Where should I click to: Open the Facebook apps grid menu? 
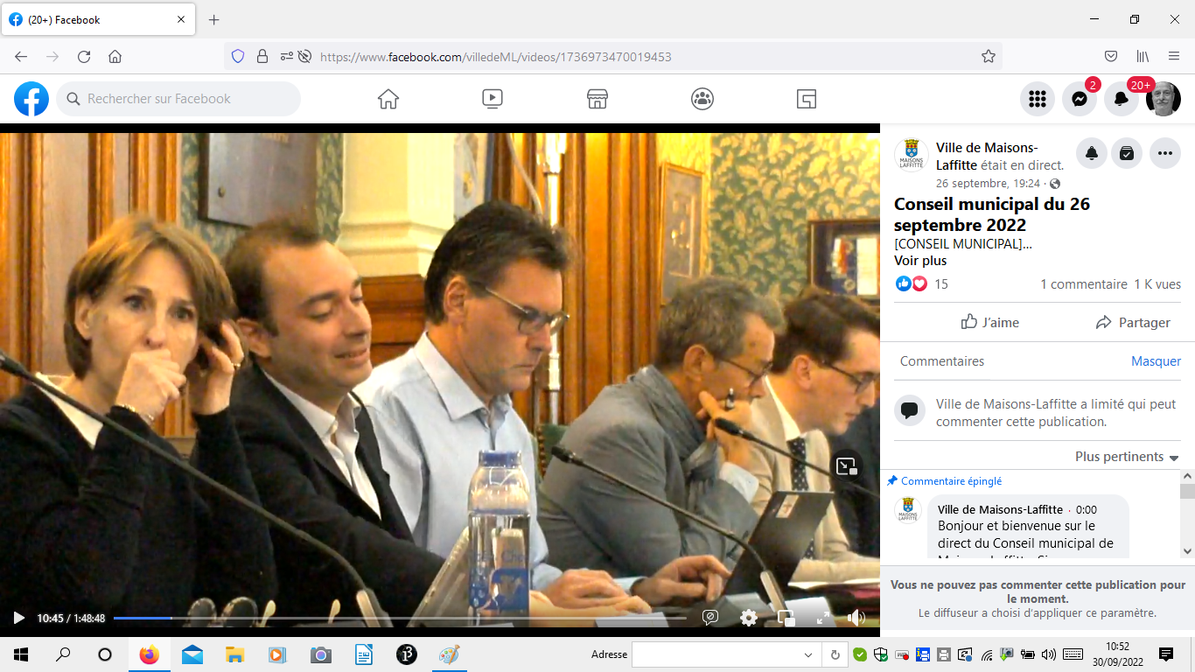coord(1038,99)
